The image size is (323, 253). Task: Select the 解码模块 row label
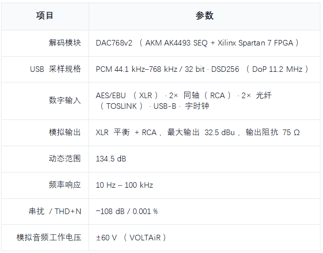tap(65, 43)
